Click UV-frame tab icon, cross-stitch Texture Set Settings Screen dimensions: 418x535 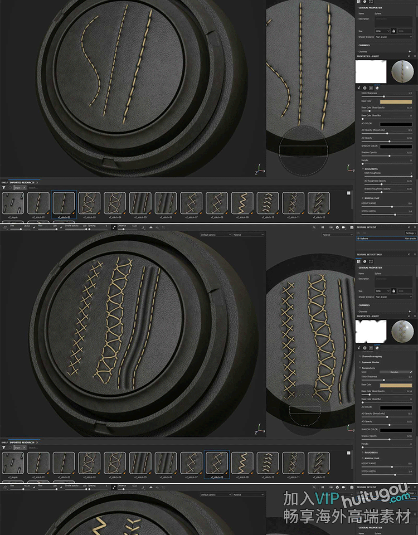pos(371,261)
